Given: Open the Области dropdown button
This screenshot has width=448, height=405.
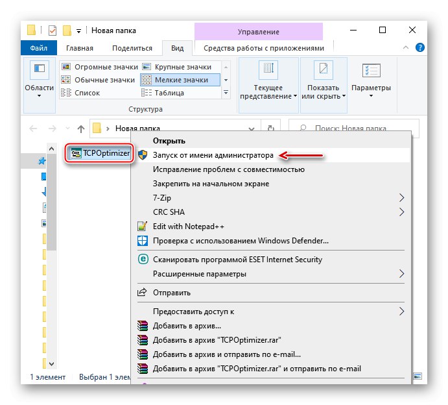Looking at the screenshot, I should (39, 84).
